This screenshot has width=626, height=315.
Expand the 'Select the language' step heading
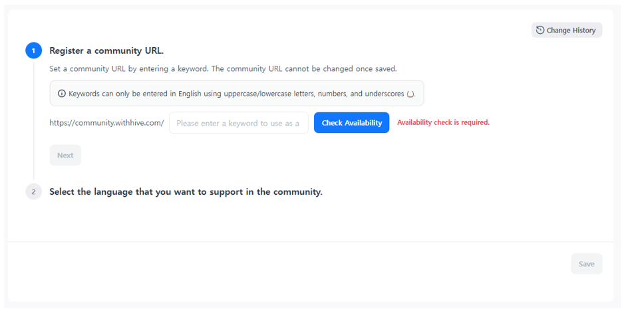click(x=186, y=192)
